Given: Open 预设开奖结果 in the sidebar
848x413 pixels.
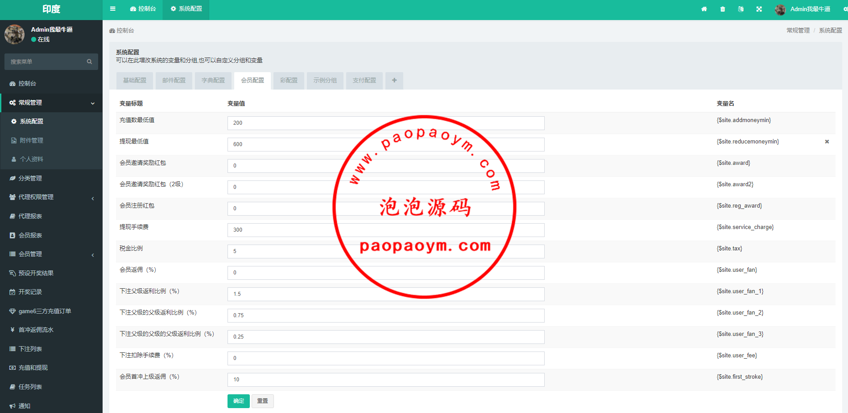Looking at the screenshot, I should (x=51, y=273).
